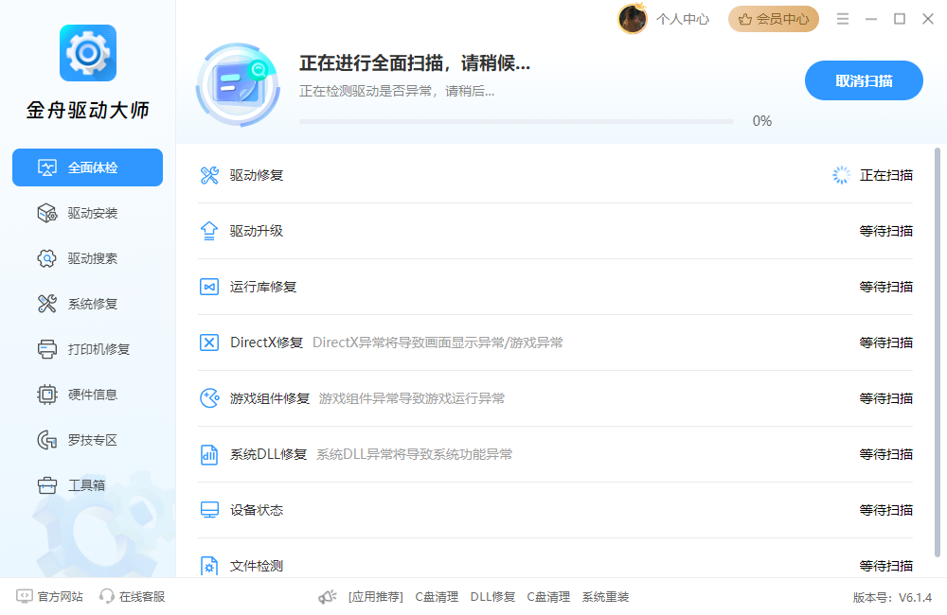Open 会员中心 membership button

point(774,19)
